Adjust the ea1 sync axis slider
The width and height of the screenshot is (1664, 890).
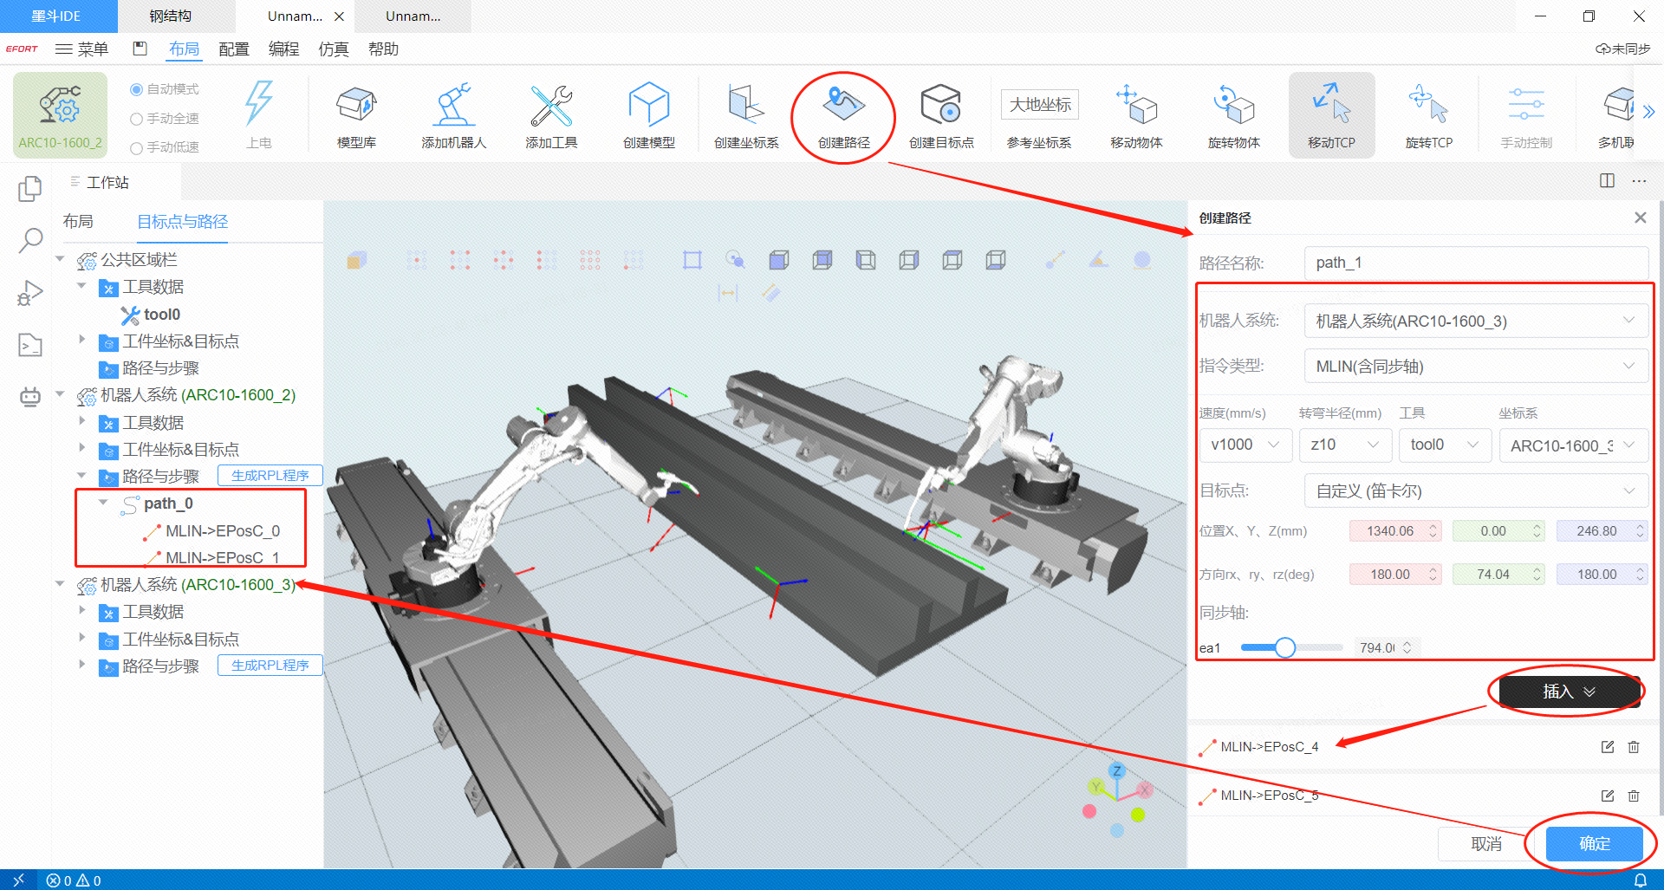pyautogui.click(x=1285, y=647)
